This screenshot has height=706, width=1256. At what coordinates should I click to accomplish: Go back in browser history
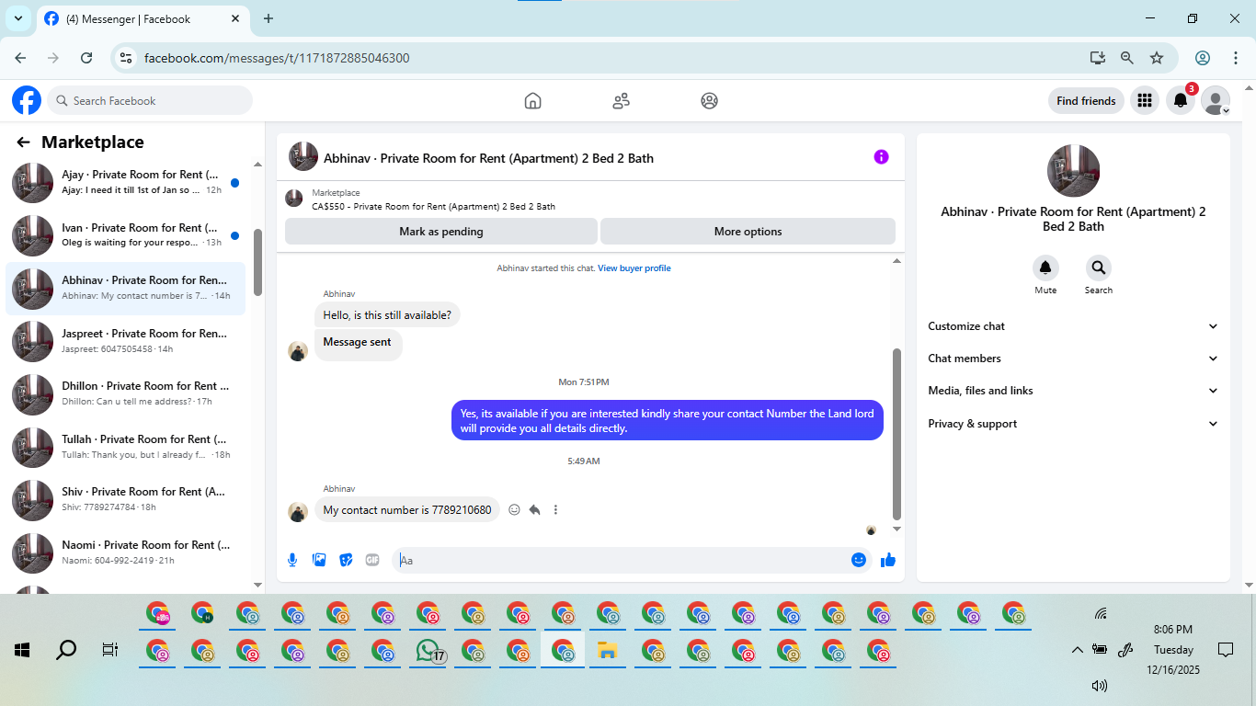(21, 58)
